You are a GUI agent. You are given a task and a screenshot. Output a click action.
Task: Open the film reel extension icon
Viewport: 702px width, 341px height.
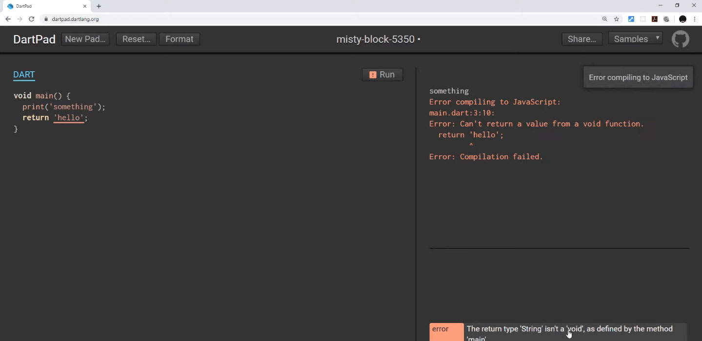coord(666,19)
